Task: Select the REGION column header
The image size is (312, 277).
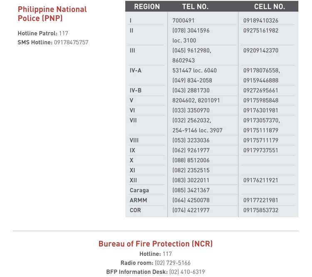Action: 147,7
